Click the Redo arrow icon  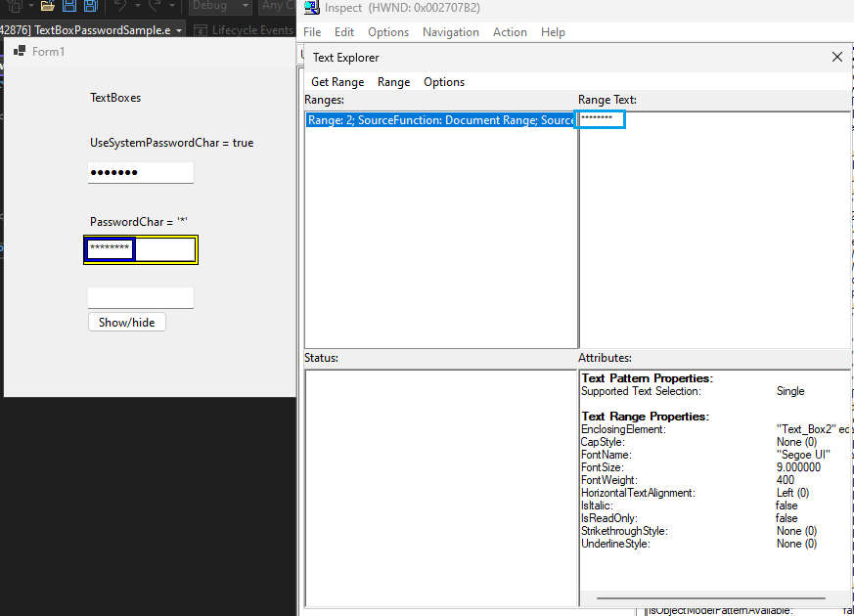155,6
